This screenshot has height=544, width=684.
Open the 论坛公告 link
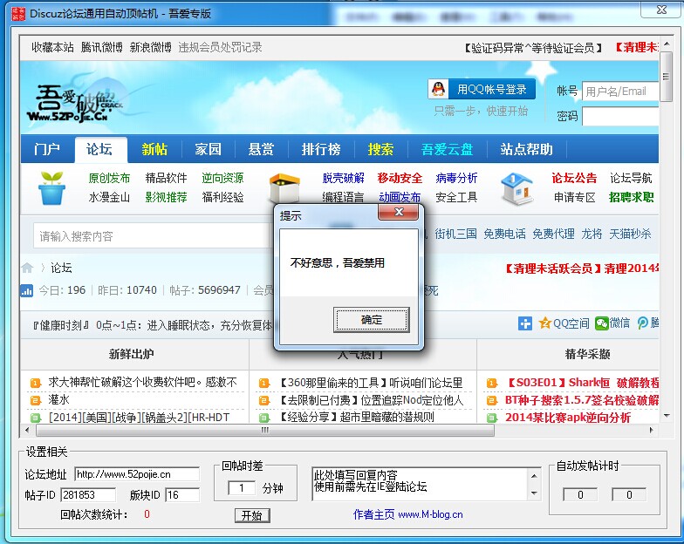pyautogui.click(x=574, y=178)
